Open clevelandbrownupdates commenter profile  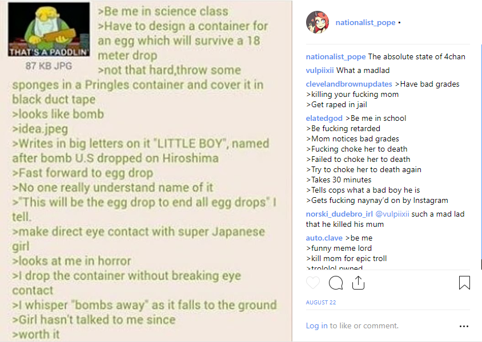349,84
